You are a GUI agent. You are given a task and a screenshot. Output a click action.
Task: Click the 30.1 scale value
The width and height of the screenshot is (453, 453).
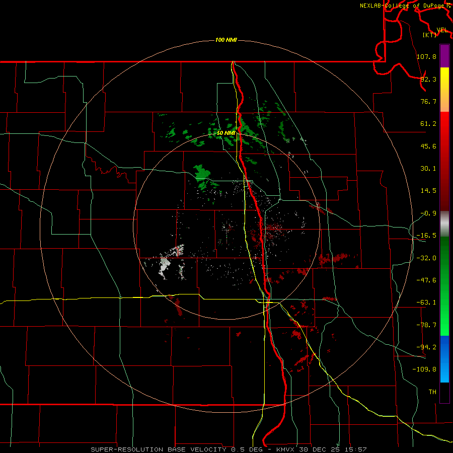pyautogui.click(x=428, y=169)
